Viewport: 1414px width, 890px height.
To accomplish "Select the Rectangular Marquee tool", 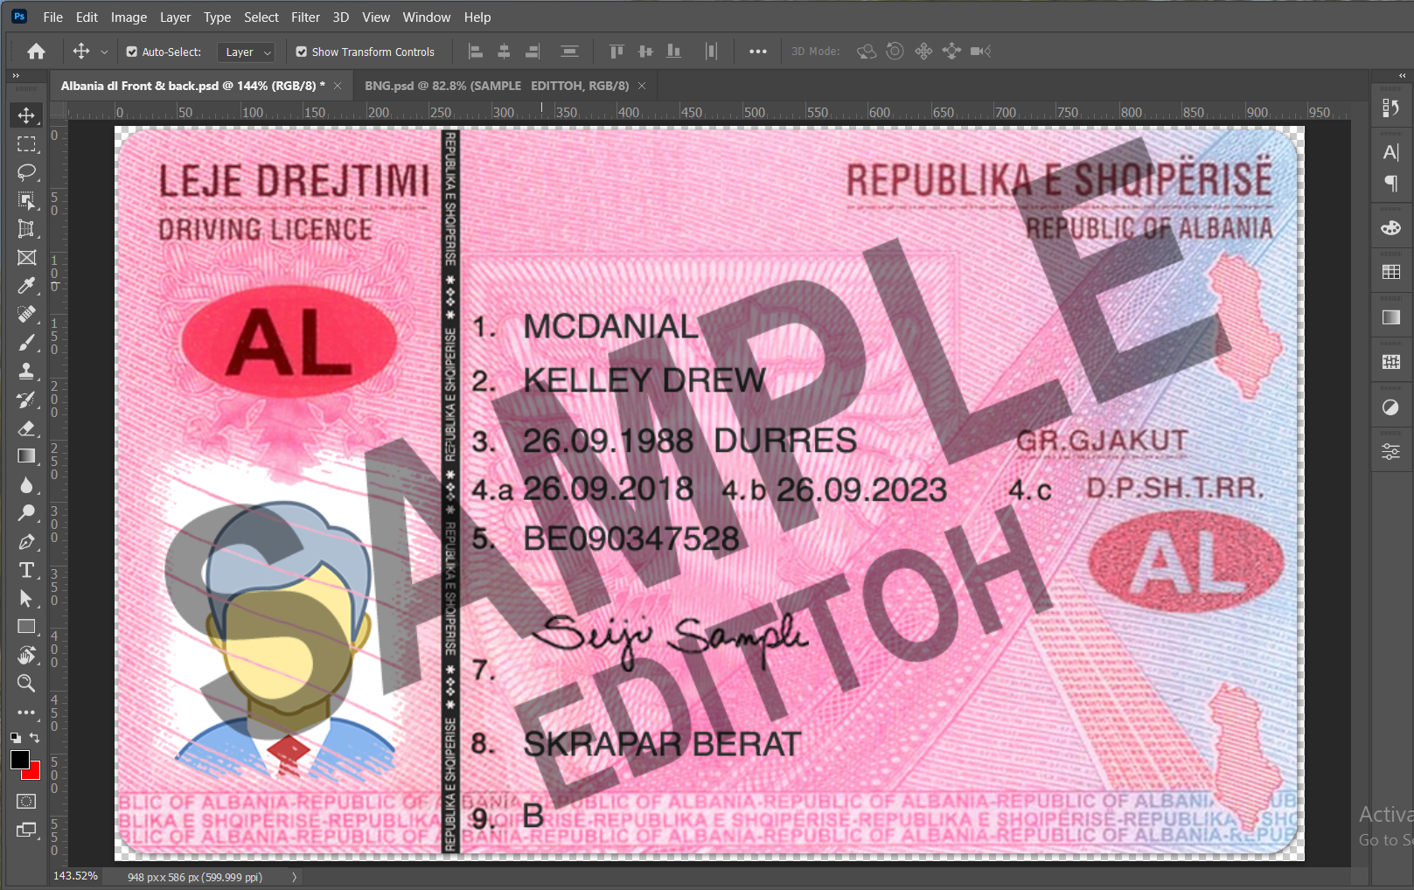I will 26,144.
